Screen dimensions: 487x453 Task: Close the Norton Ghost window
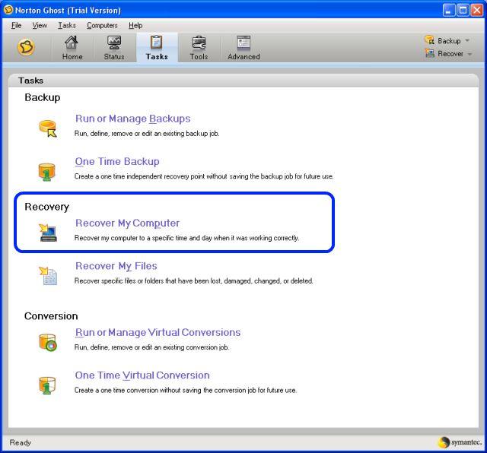pyautogui.click(x=477, y=10)
